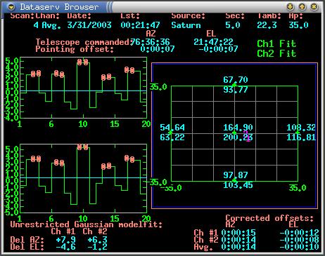
Task: Click the Avg. corrected AZ offset 0:00:14
Action: pos(238,247)
